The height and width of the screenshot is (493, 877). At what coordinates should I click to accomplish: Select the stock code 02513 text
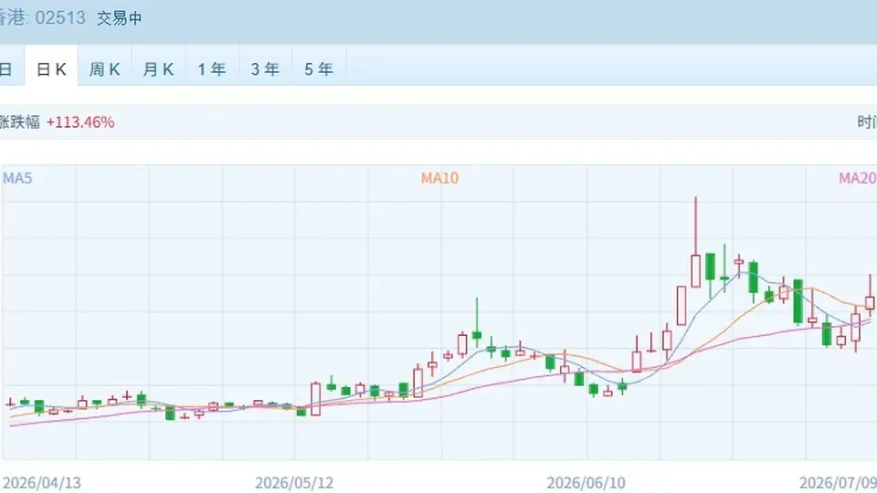pyautogui.click(x=60, y=18)
